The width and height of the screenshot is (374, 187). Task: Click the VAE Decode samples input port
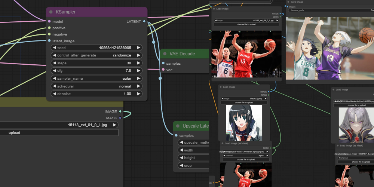click(x=163, y=63)
